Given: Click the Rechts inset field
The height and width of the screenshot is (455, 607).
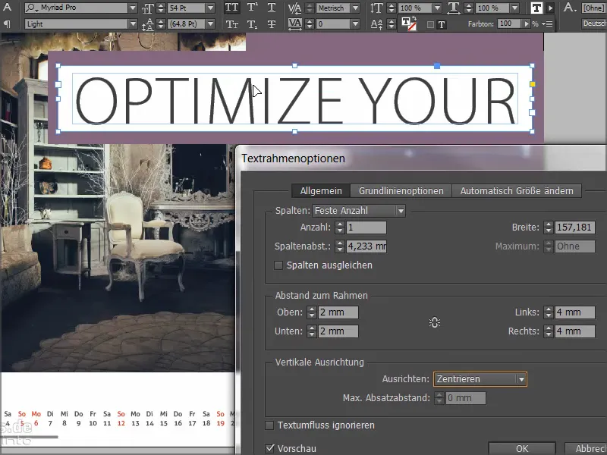Looking at the screenshot, I should pyautogui.click(x=575, y=331).
